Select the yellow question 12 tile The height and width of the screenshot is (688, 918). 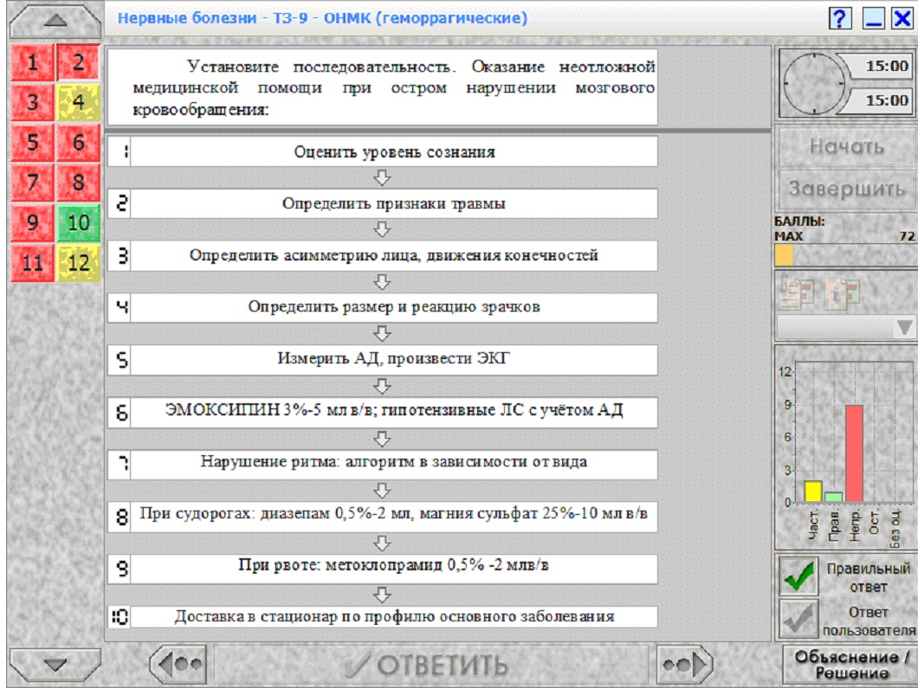click(x=79, y=263)
